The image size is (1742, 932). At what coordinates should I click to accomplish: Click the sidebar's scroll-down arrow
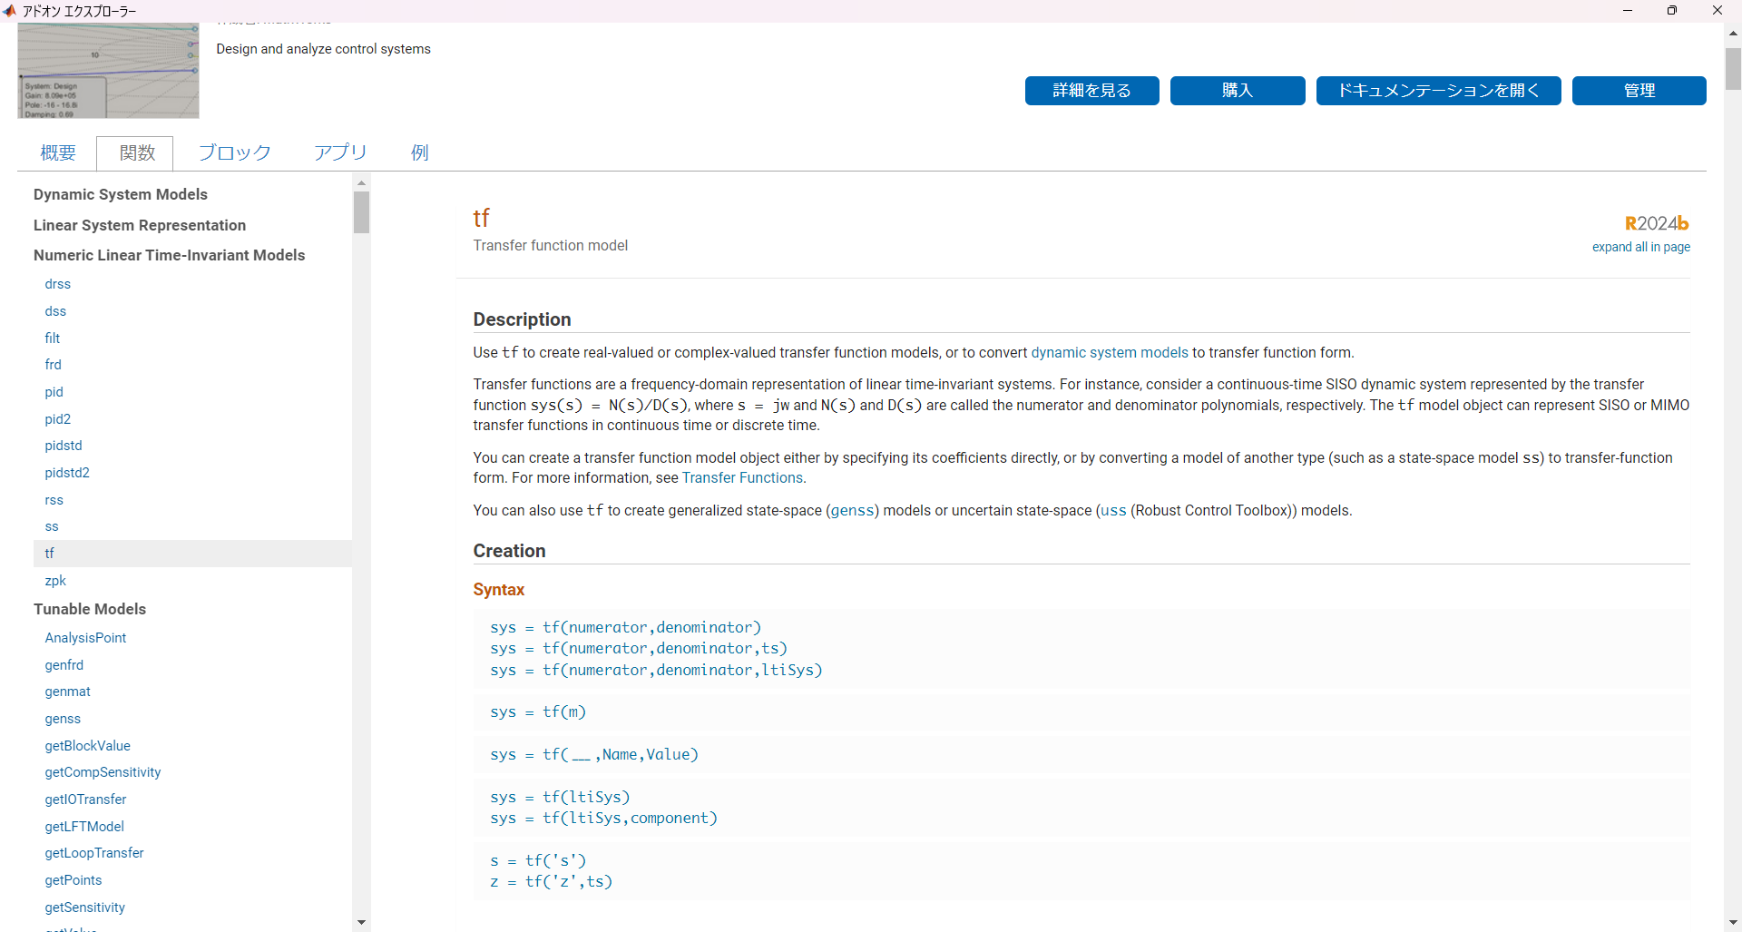point(361,922)
